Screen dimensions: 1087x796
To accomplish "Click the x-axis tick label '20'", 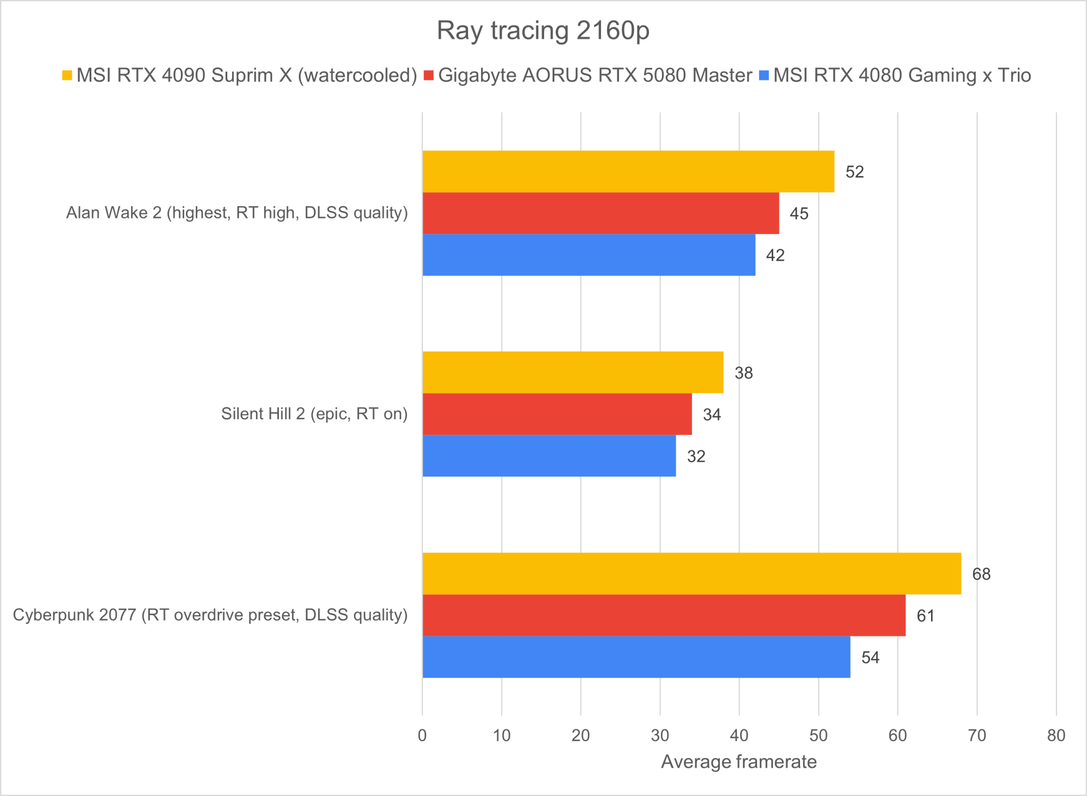I will [x=581, y=735].
